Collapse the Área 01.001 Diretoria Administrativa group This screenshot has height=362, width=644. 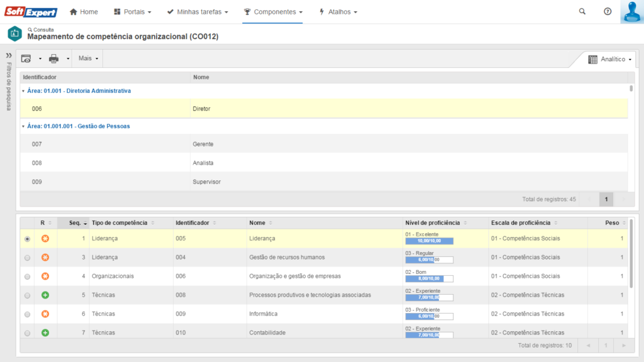(x=23, y=91)
